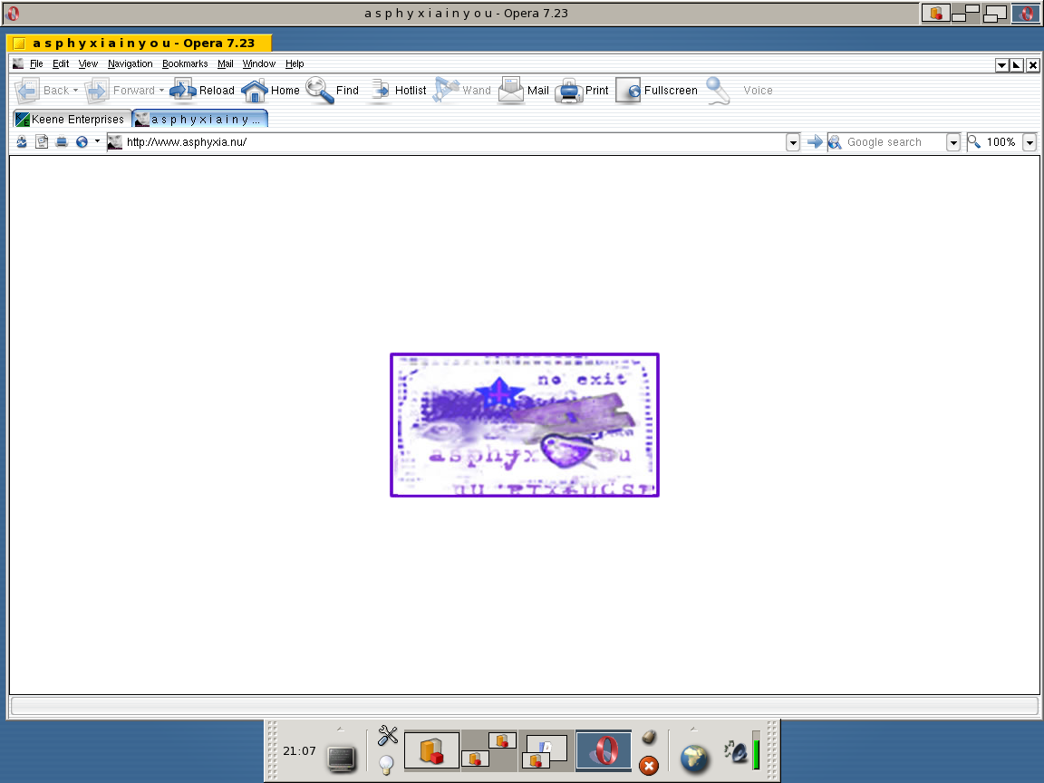Screen dimensions: 1044x783
Task: Click the Voice microphone icon
Action: coord(719,91)
